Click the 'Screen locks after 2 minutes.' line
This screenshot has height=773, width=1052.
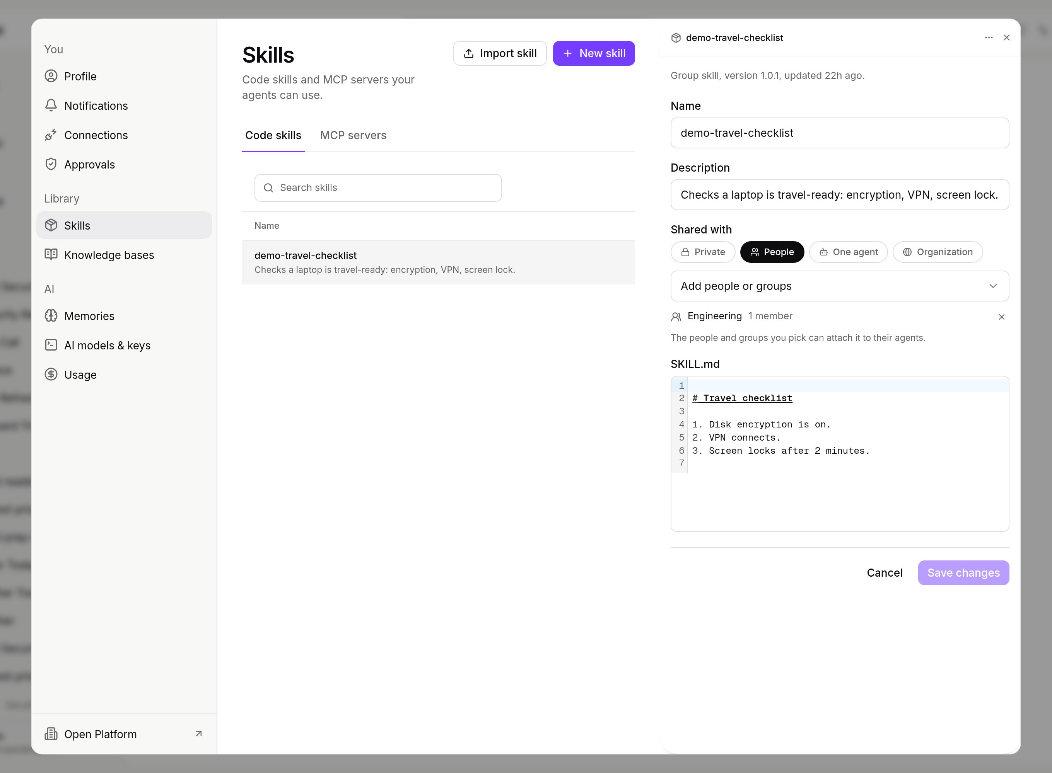781,451
